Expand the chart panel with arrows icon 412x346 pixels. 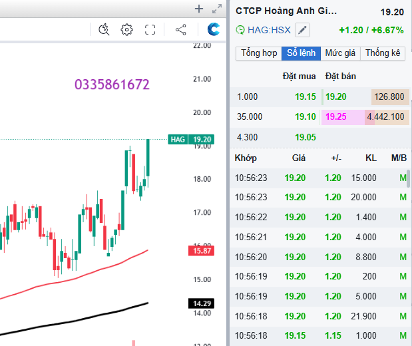pos(217,9)
